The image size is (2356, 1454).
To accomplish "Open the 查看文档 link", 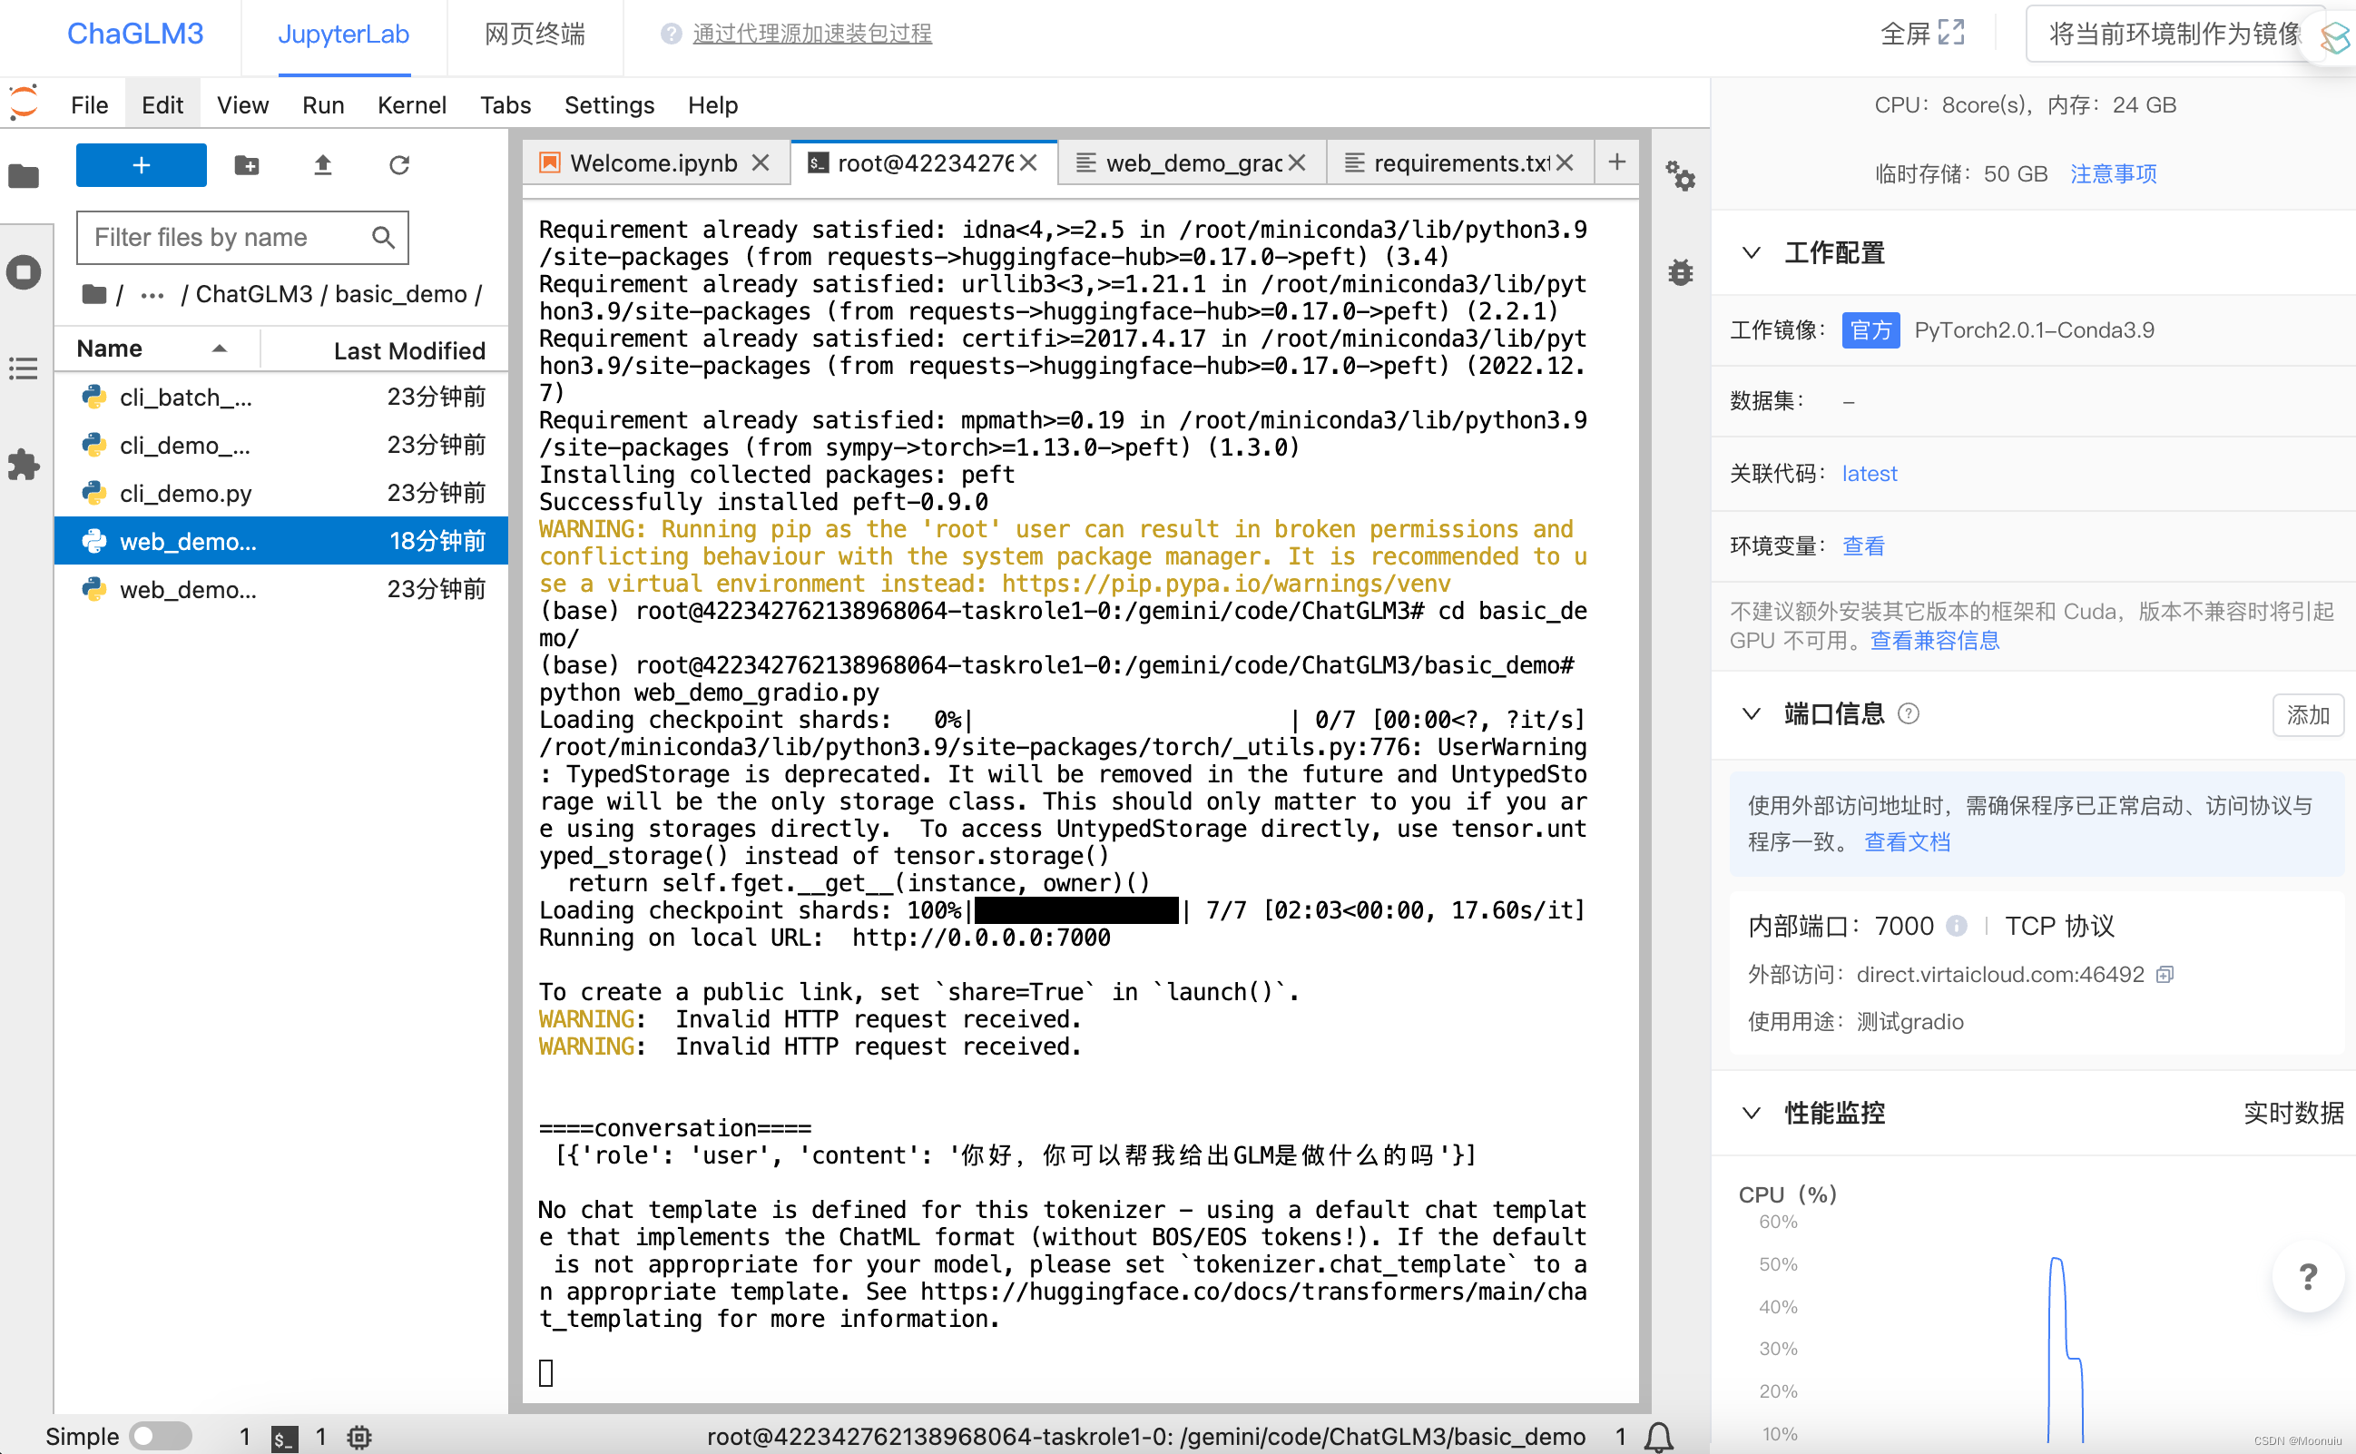I will [x=1907, y=841].
